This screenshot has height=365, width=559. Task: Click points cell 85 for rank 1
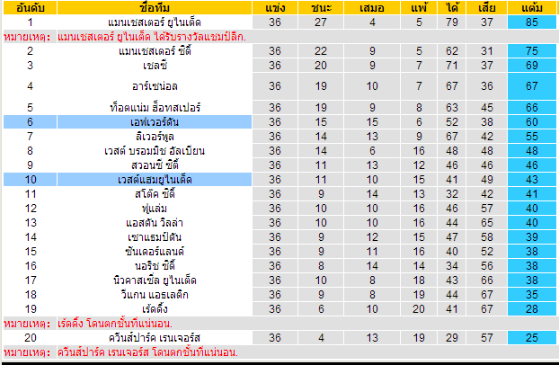pyautogui.click(x=531, y=22)
